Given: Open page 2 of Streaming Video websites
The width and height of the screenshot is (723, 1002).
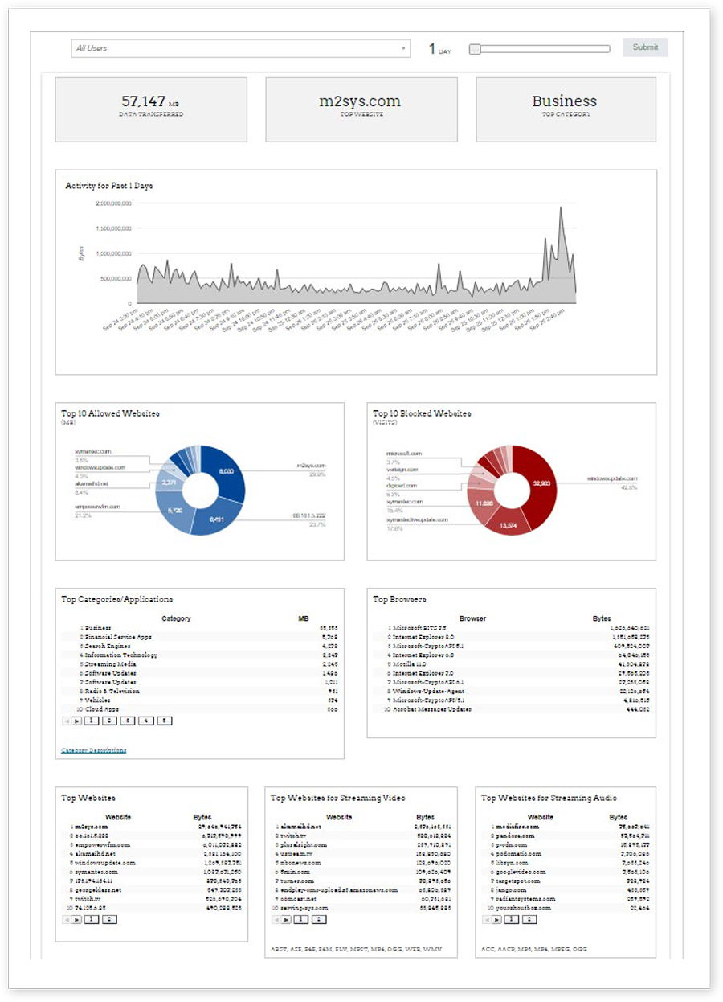Looking at the screenshot, I should coord(320,918).
